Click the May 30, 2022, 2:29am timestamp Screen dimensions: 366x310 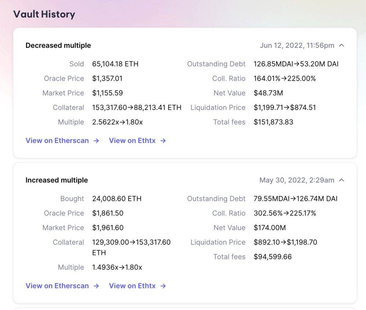coord(297,180)
